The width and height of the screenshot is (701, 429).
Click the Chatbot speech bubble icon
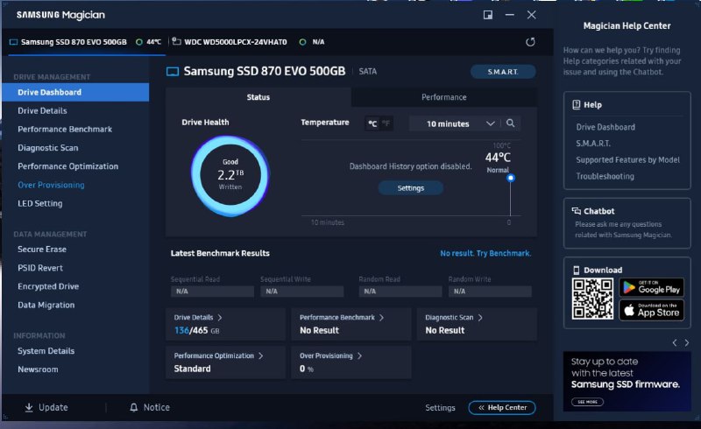[x=577, y=211]
